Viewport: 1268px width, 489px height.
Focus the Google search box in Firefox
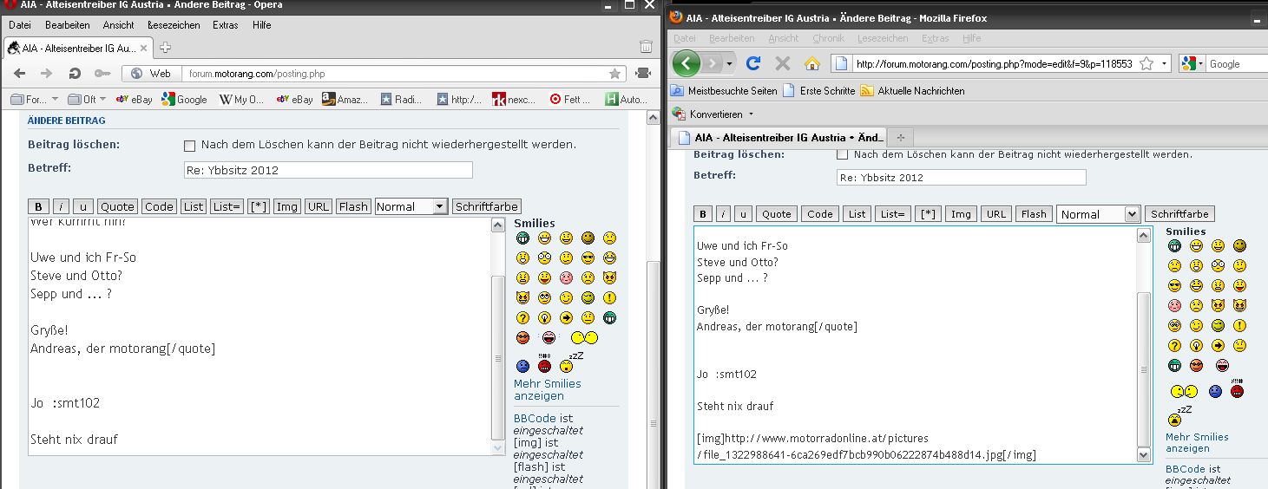point(1236,64)
